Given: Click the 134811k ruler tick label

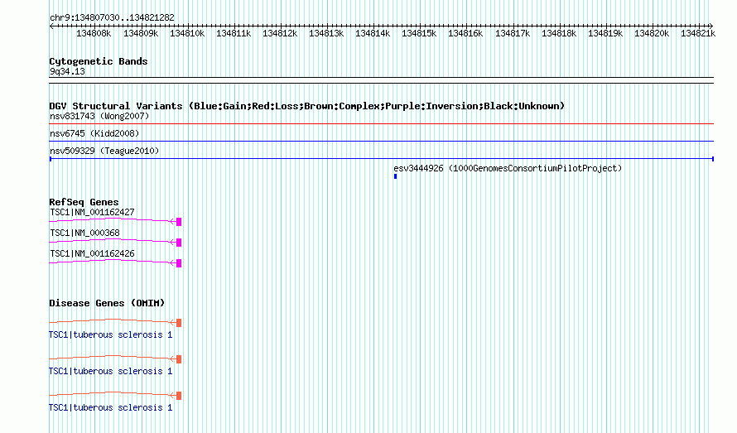Looking at the screenshot, I should click(234, 33).
